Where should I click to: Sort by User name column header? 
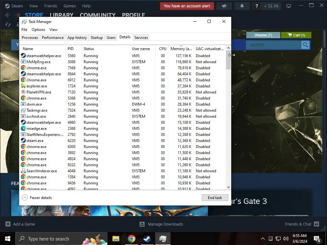point(142,48)
